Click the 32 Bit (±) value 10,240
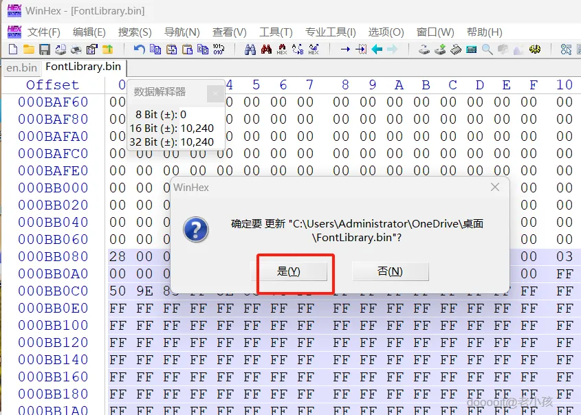This screenshot has height=415, width=581. [197, 142]
